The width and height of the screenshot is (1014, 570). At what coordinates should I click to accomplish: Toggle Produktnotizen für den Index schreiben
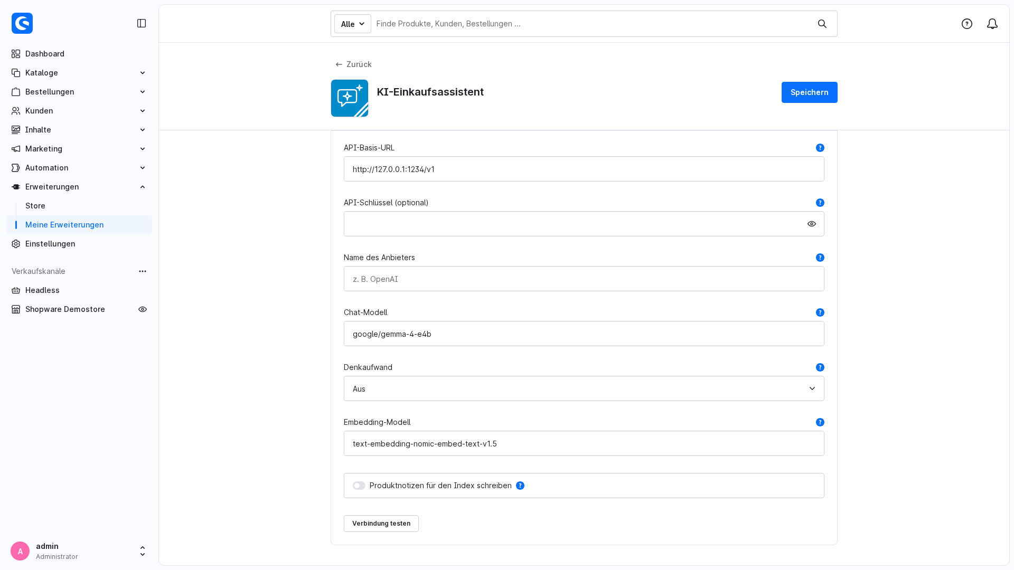(359, 486)
